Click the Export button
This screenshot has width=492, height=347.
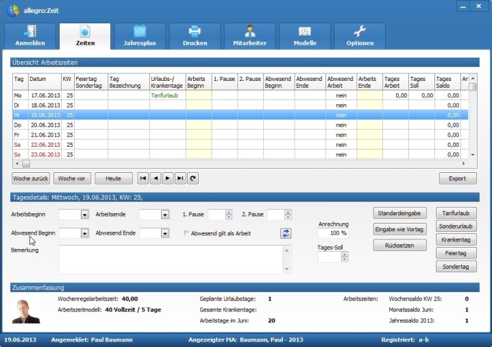click(x=457, y=178)
